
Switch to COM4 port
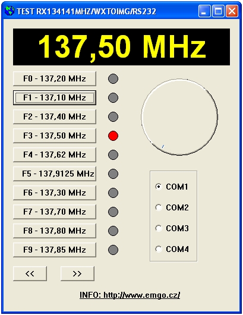coord(159,249)
